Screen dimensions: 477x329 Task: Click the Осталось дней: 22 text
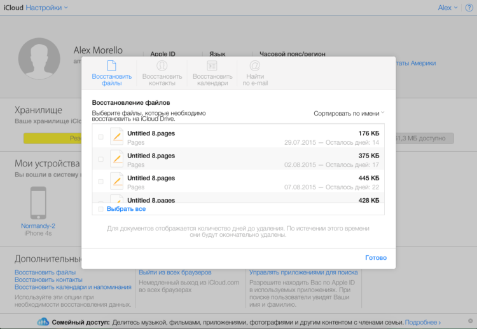[x=352, y=187]
